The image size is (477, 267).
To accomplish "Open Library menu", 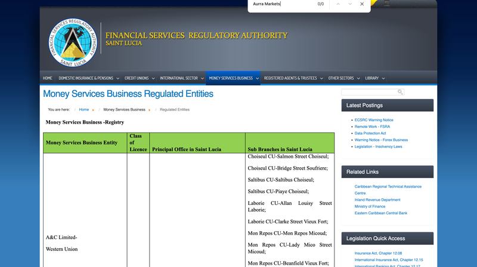I will tap(372, 78).
